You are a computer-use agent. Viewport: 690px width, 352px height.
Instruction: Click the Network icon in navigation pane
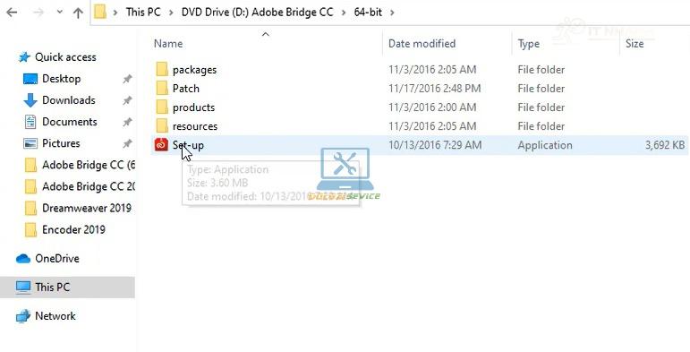23,316
